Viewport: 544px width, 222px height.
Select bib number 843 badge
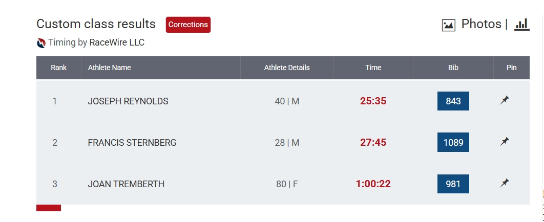[453, 101]
